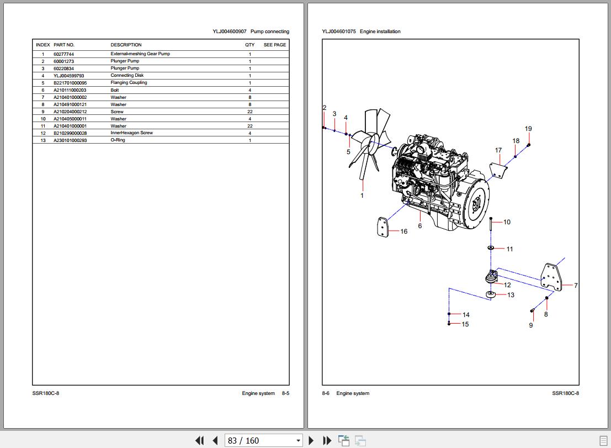Click the Flanging Coupling description
Image resolution: width=611 pixels, height=448 pixels.
129,83
